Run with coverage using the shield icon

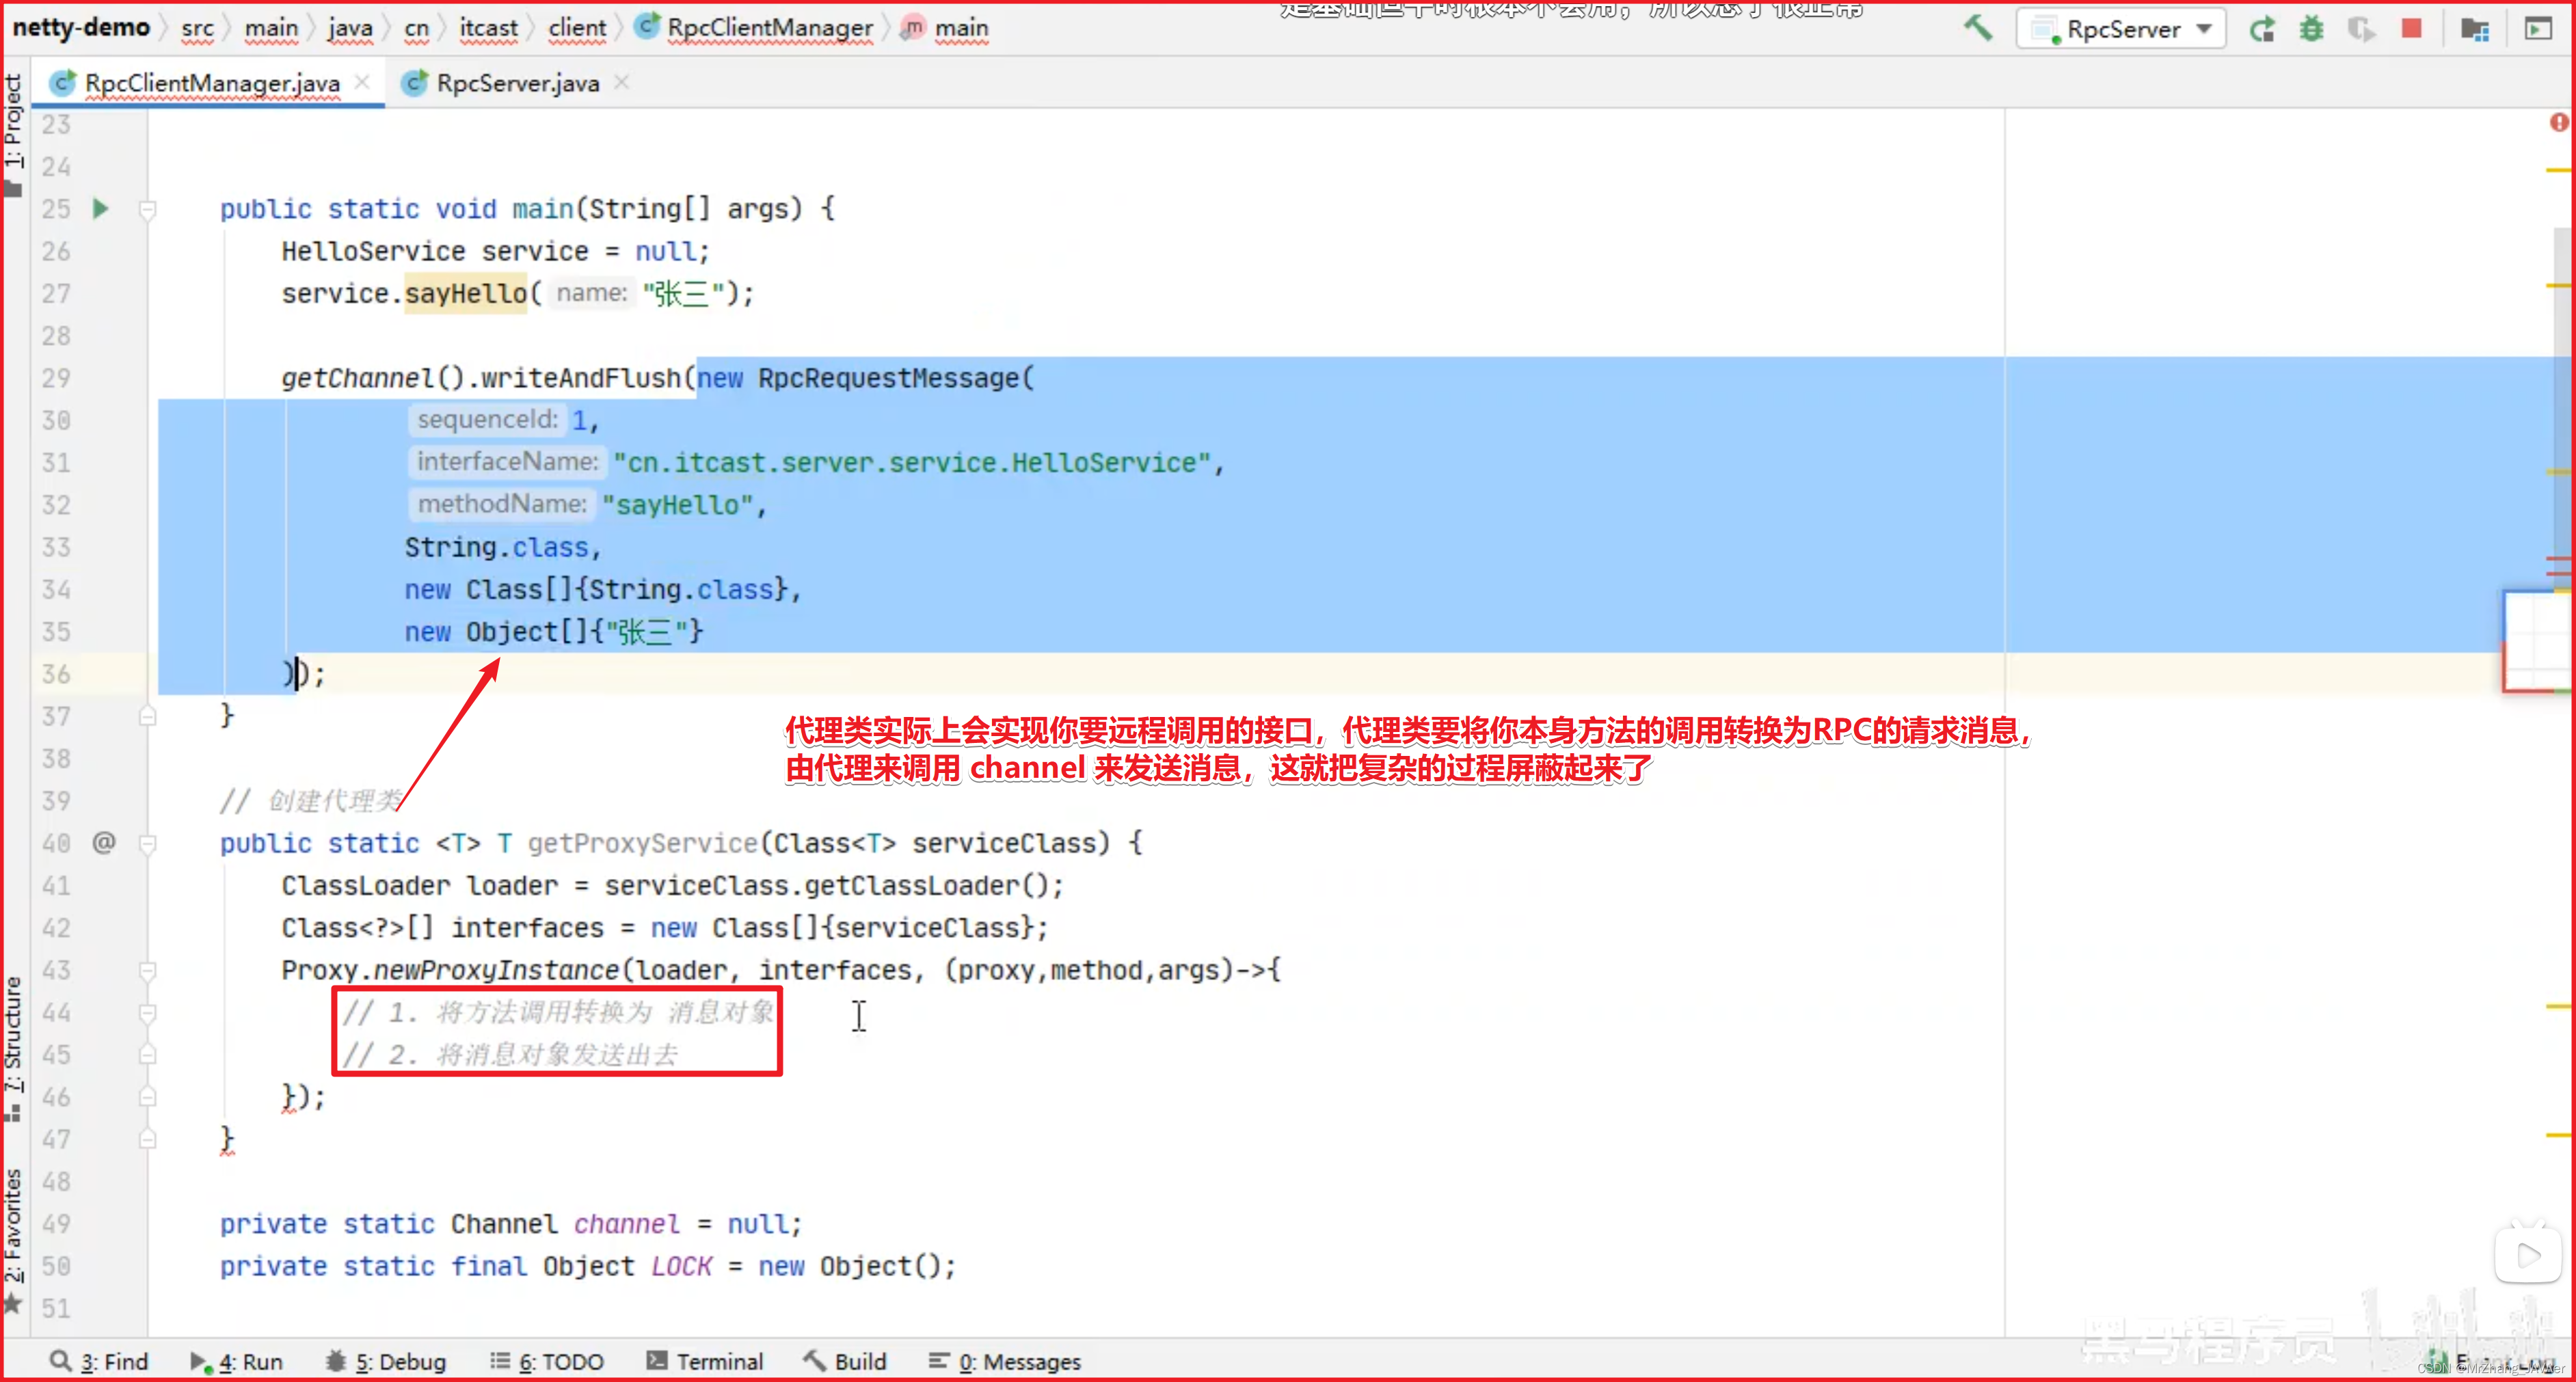[2361, 29]
